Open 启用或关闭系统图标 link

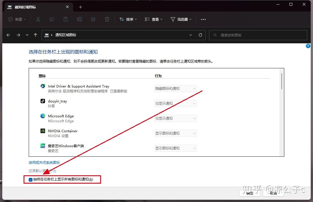click(44, 162)
